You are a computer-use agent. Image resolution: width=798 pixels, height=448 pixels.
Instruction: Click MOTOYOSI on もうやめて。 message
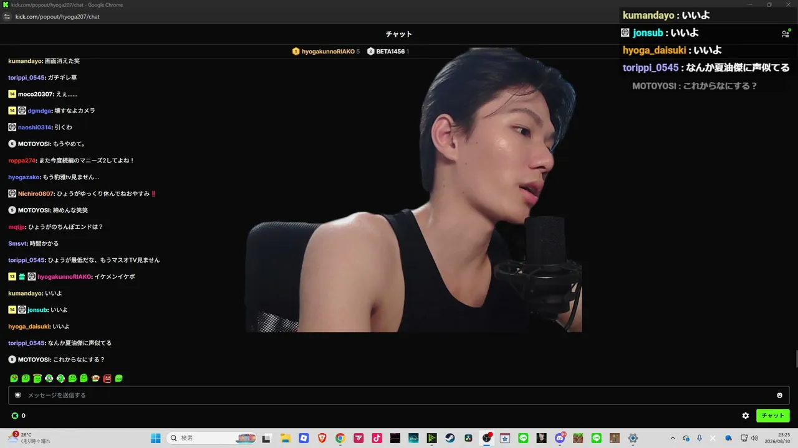click(34, 144)
